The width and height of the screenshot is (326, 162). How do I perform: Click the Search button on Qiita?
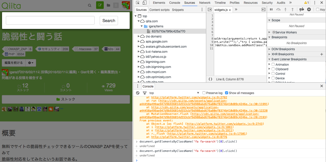click(x=109, y=21)
